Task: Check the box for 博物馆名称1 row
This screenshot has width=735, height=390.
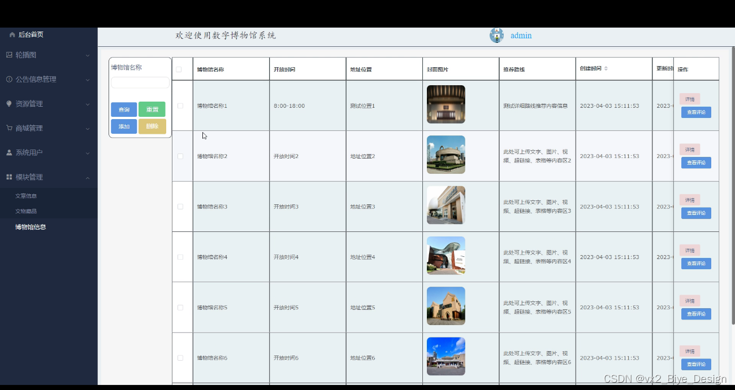Action: [180, 106]
